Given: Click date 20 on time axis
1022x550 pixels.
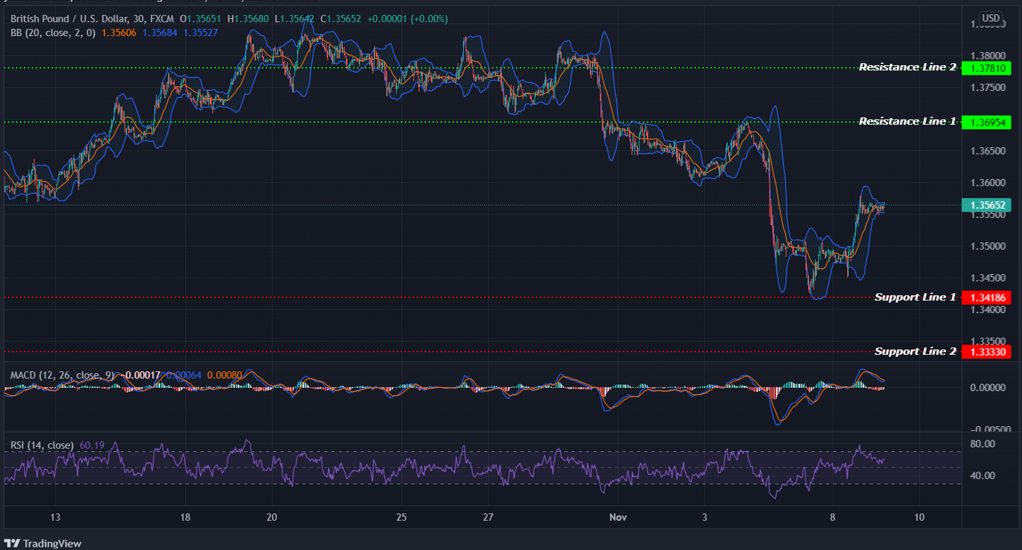Looking at the screenshot, I should coord(272,517).
